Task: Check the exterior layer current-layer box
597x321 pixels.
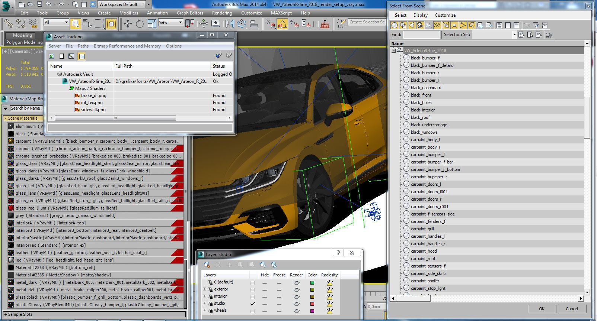Action: tap(253, 289)
